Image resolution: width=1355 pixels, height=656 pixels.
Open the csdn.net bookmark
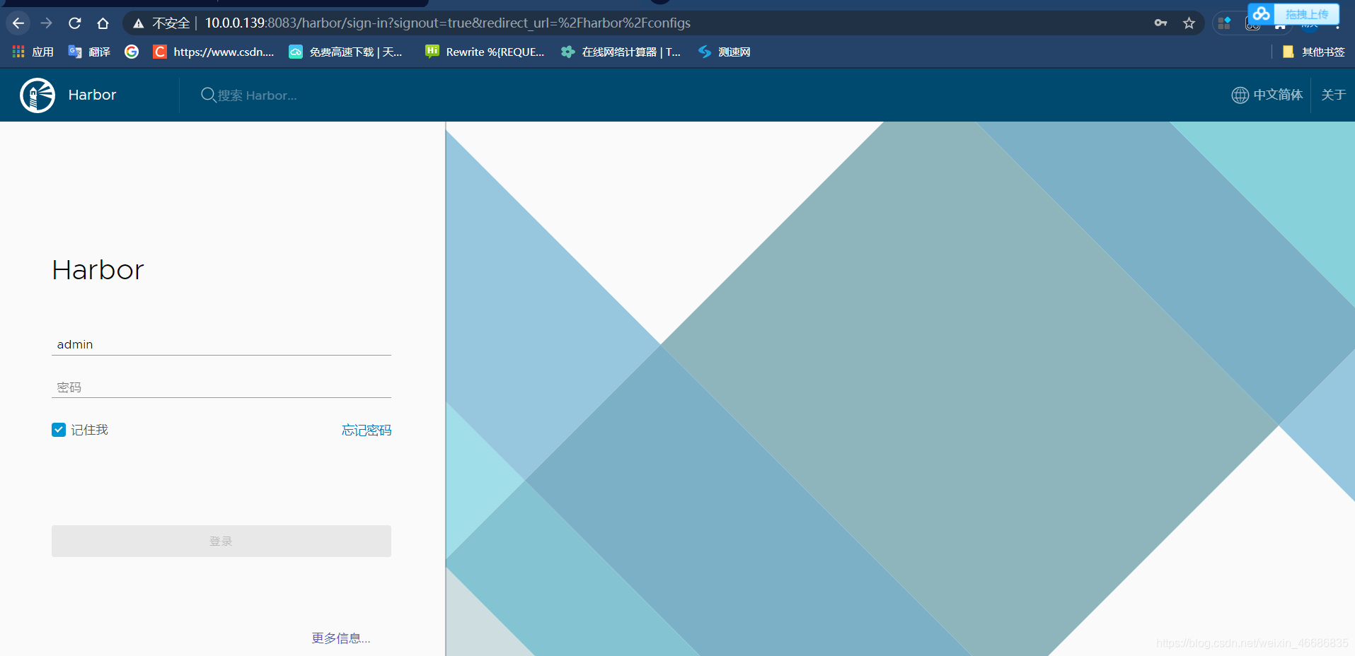pos(214,52)
